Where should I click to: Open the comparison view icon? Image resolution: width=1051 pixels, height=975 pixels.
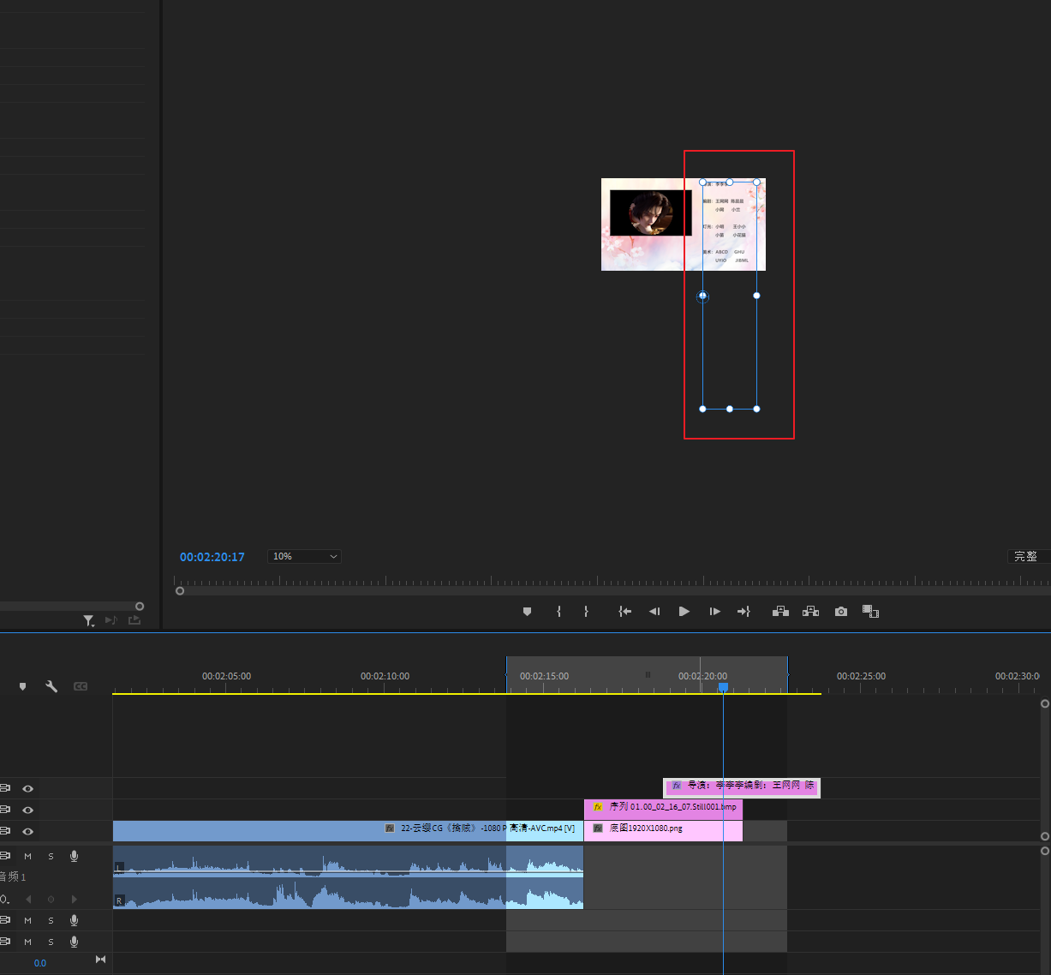[x=870, y=612]
